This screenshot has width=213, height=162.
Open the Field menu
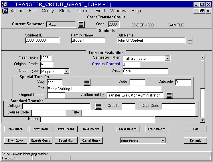pyautogui.click(x=100, y=11)
